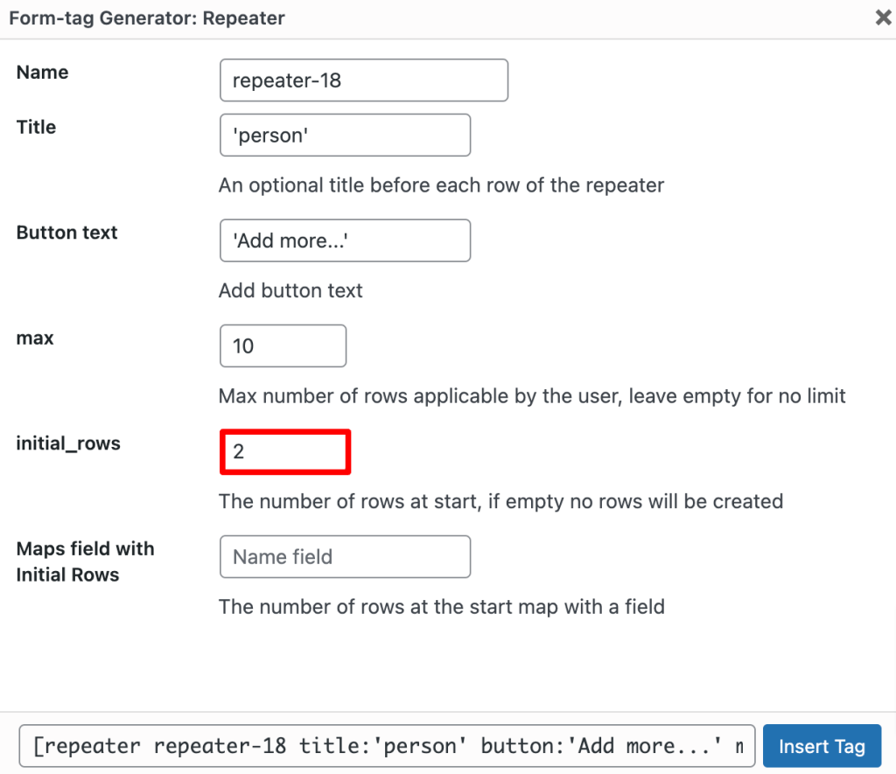
Task: Click the Insert Tag button
Action: [822, 746]
